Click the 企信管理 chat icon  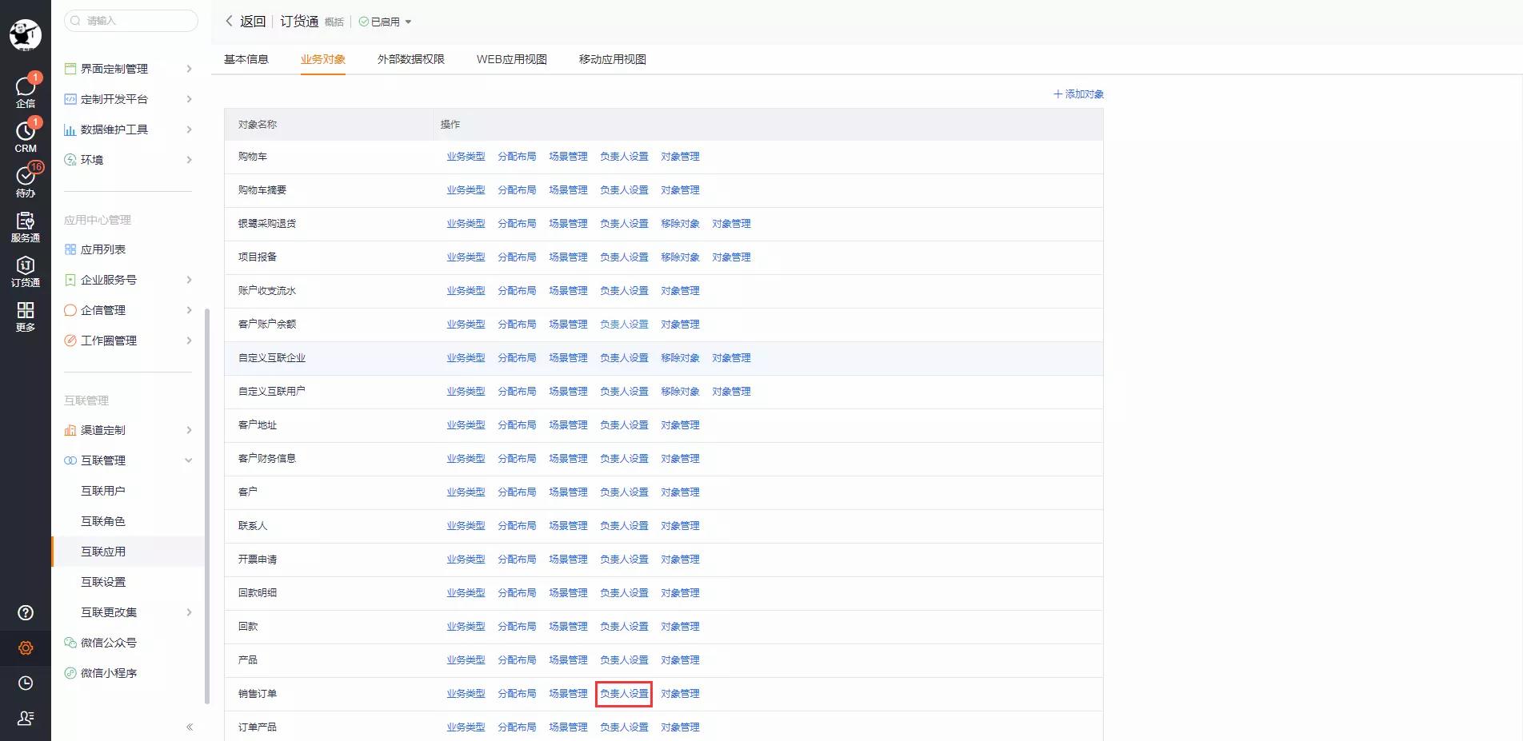tap(70, 310)
